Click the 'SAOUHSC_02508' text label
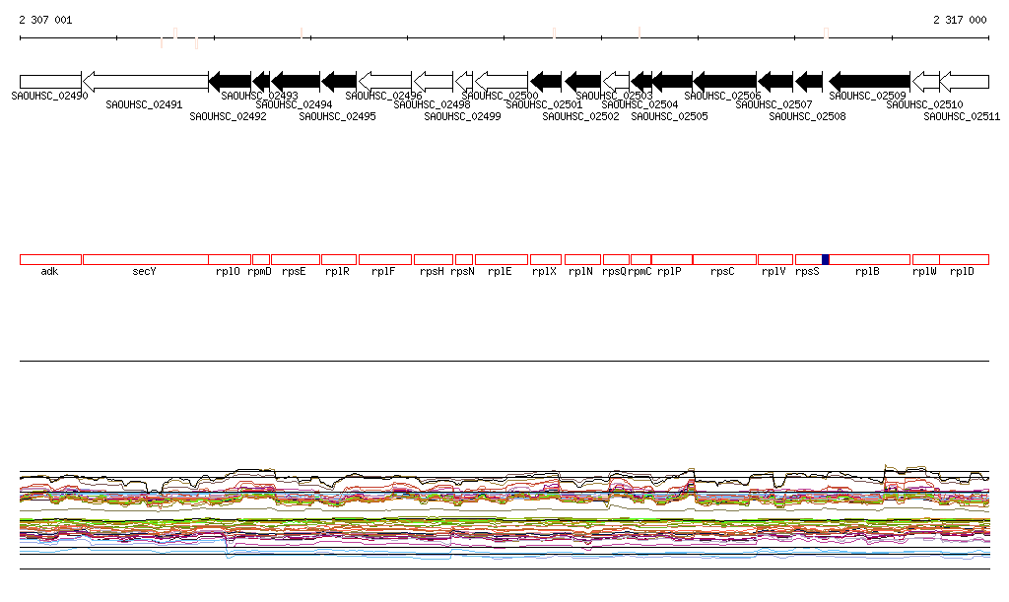The width and height of the screenshot is (1009, 602). point(807,116)
